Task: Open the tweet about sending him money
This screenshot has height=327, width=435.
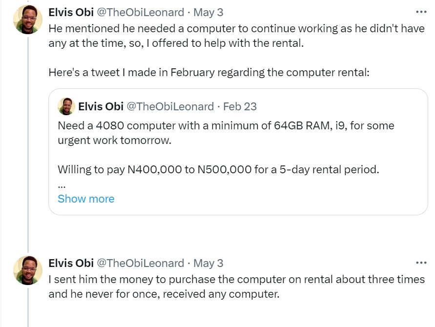Action: click(x=236, y=286)
